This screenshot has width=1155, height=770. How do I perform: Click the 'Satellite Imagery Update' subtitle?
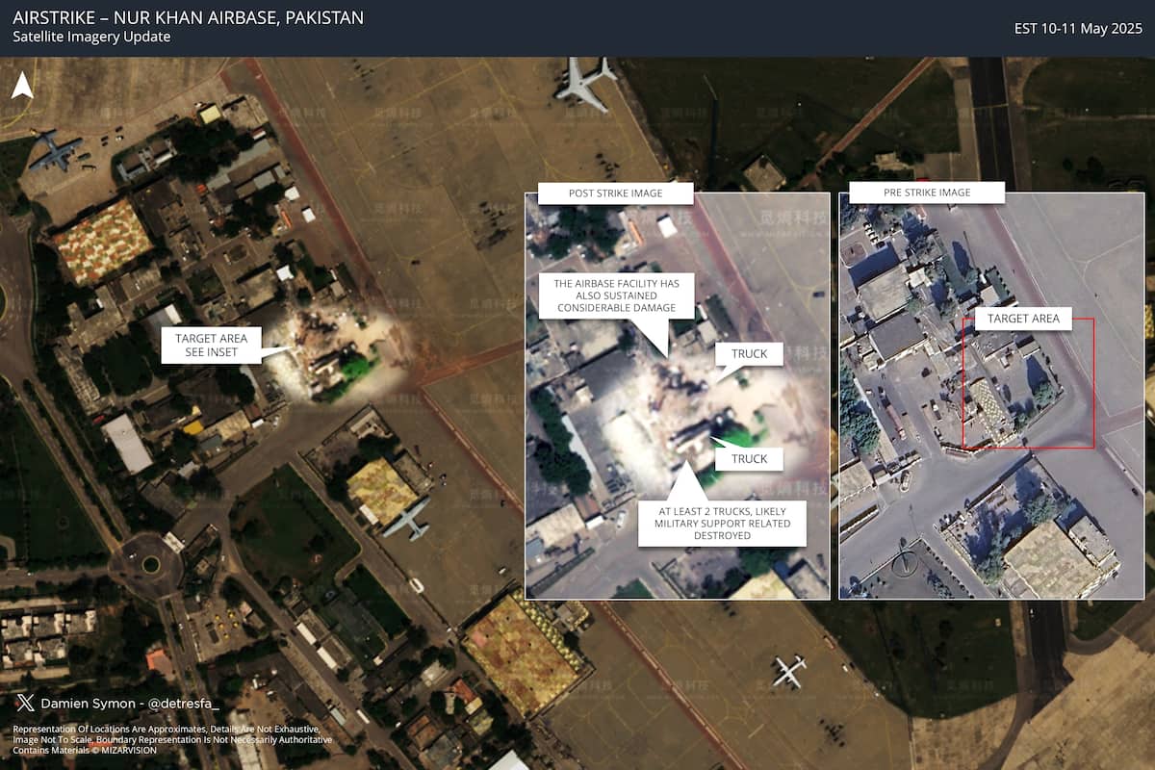[x=91, y=38]
